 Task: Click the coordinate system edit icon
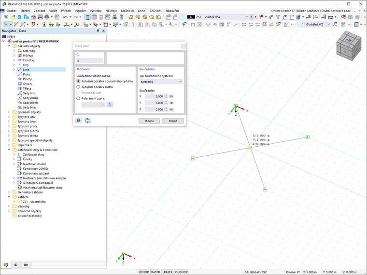[335, 24]
